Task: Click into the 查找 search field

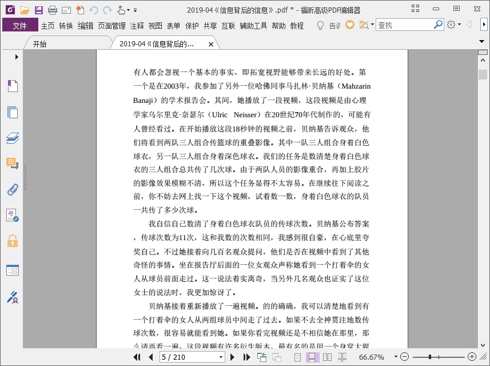Action: [405, 25]
